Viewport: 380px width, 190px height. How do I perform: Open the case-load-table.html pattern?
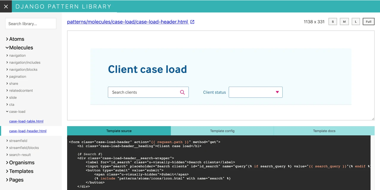(x=26, y=121)
